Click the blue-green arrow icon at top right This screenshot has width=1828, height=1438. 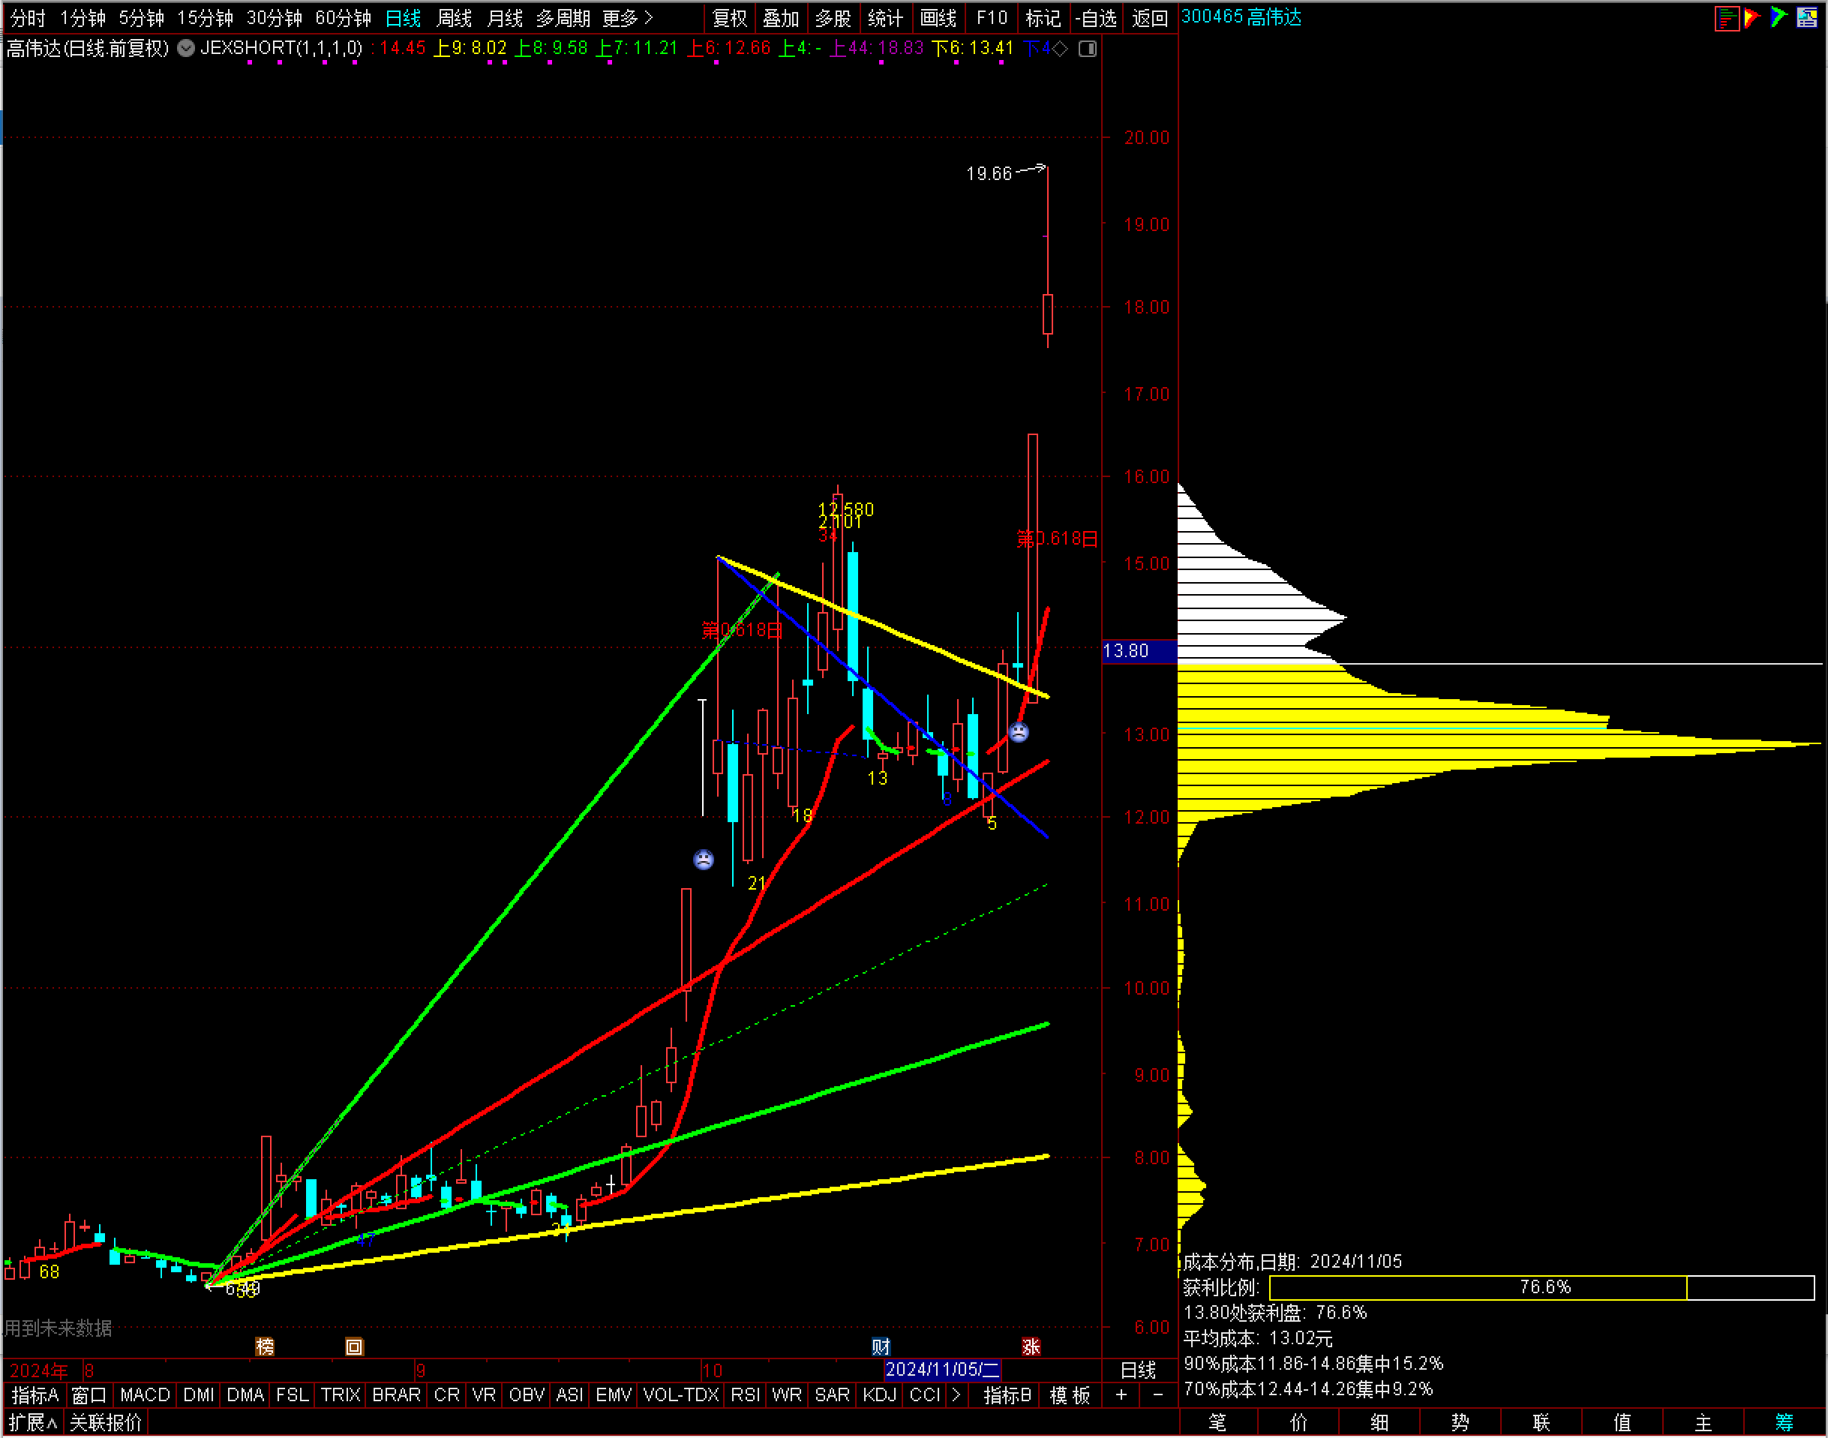(x=1778, y=18)
